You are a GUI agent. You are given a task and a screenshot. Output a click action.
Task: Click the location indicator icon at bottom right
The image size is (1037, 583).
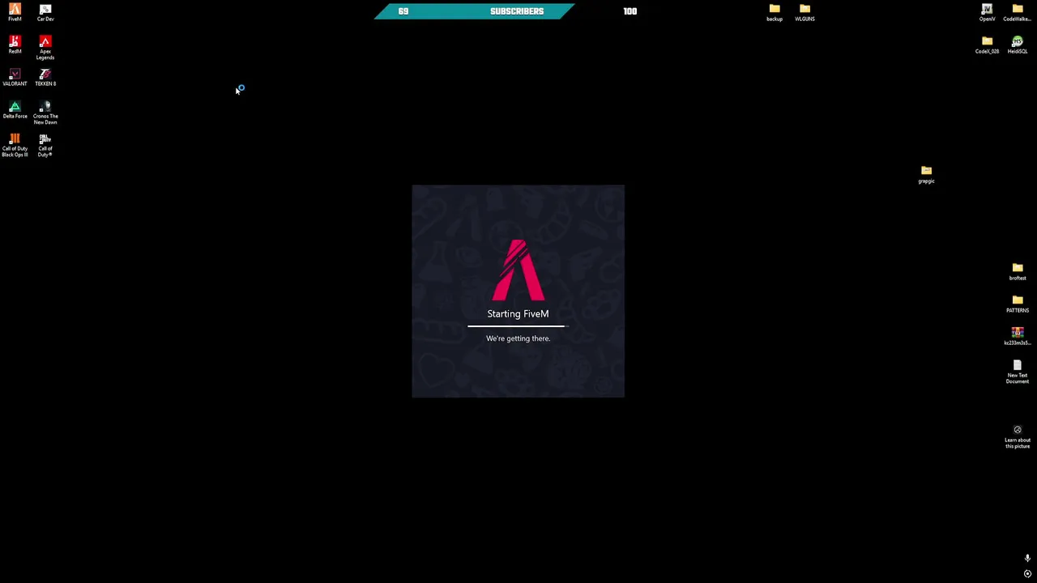pos(1027,574)
